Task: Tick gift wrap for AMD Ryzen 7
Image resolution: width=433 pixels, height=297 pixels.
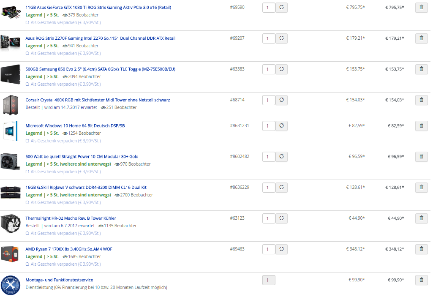Action: (x=27, y=264)
